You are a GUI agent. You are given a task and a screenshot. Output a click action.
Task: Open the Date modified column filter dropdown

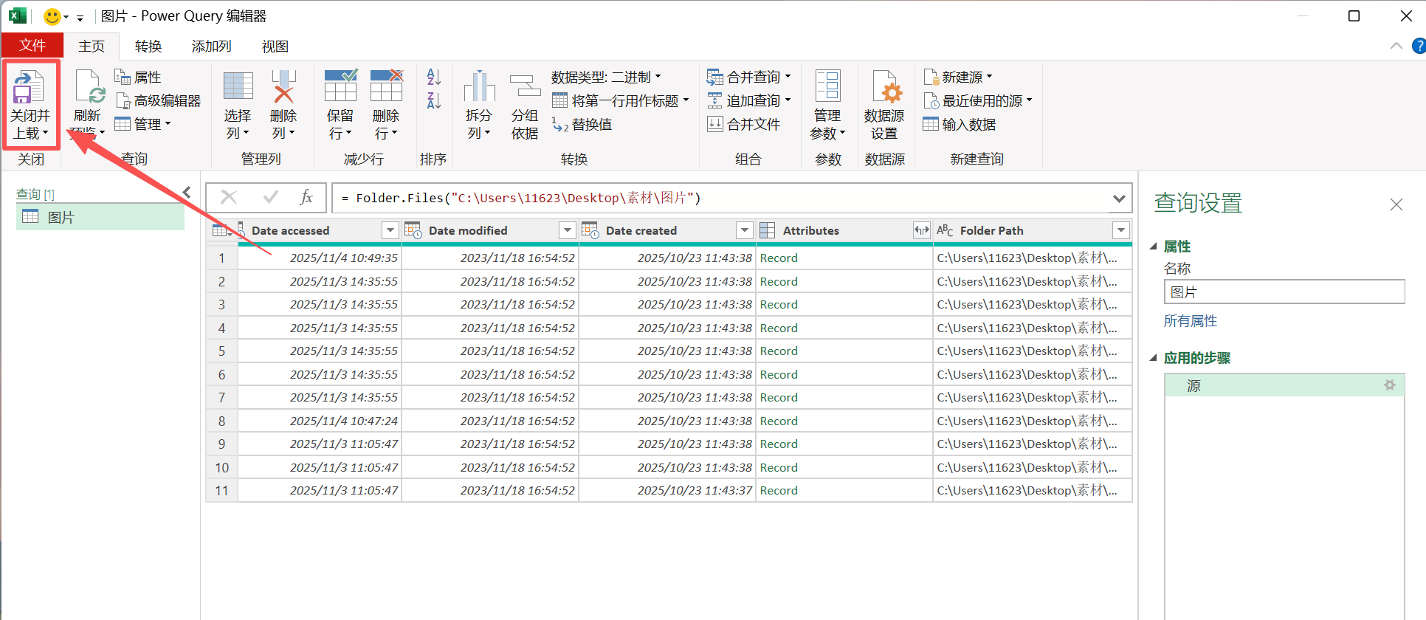568,230
